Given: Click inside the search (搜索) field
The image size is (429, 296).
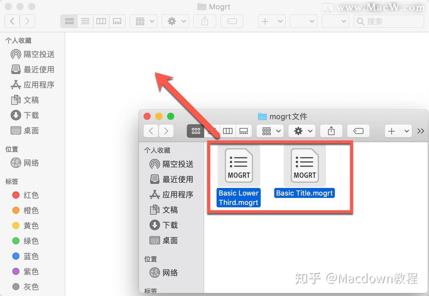Looking at the screenshot, I should coord(388,21).
